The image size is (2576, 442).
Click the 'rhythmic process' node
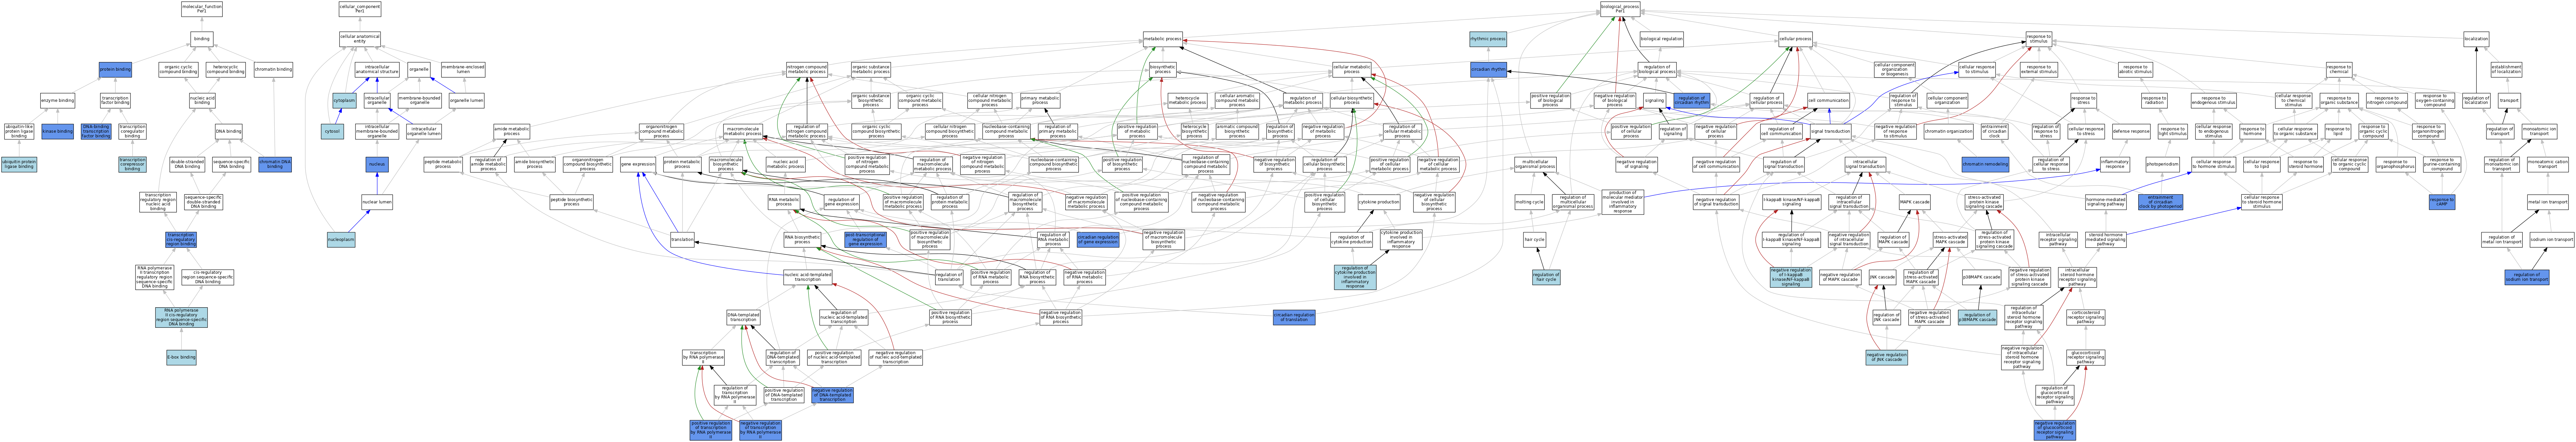pos(1488,39)
